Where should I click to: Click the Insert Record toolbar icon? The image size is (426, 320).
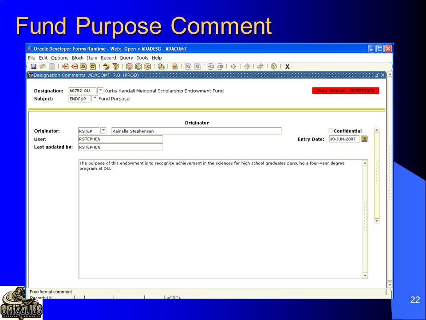[x=65, y=66]
